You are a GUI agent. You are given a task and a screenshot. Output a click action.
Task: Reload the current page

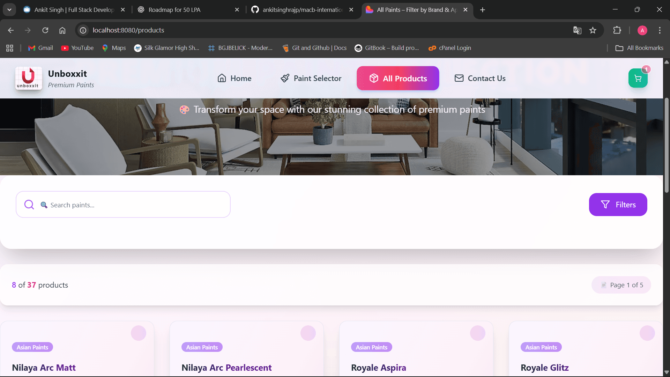click(x=45, y=30)
